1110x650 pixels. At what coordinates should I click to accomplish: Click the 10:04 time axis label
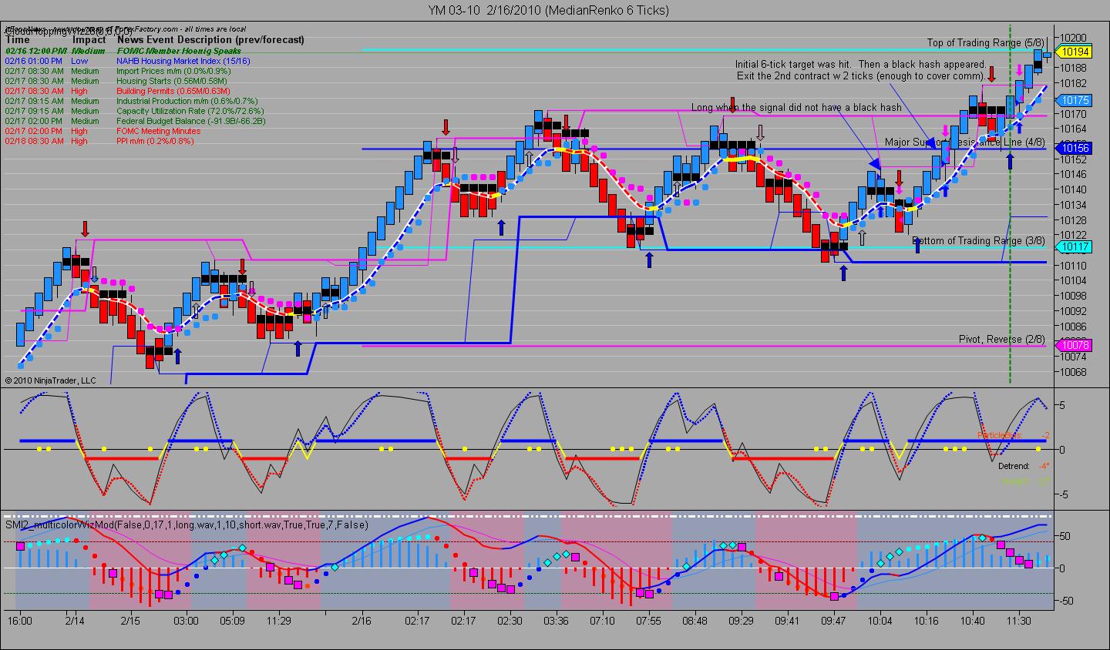tap(880, 621)
